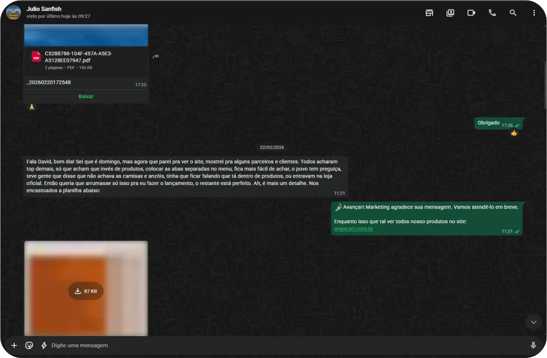This screenshot has width=547, height=358.
Task: Open the C528B786 PDF file attachment
Action: [86, 60]
